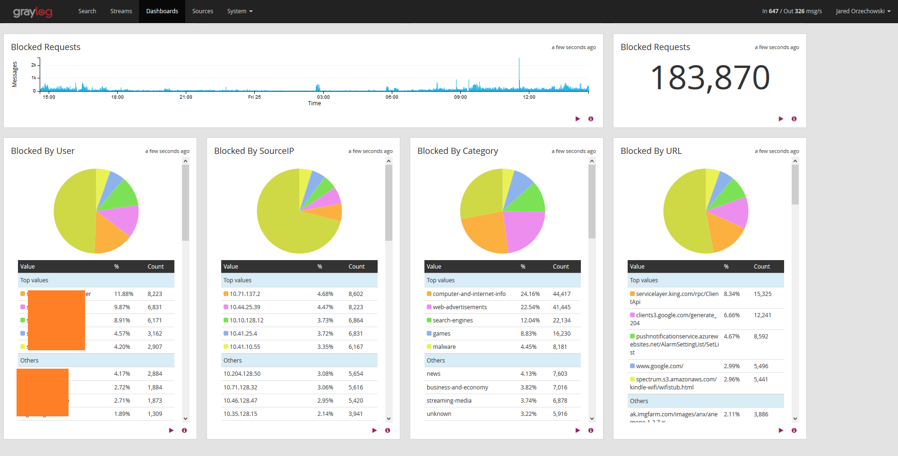Viewport: 898px width, 456px height.
Task: Open the System dropdown menu
Action: pyautogui.click(x=240, y=11)
